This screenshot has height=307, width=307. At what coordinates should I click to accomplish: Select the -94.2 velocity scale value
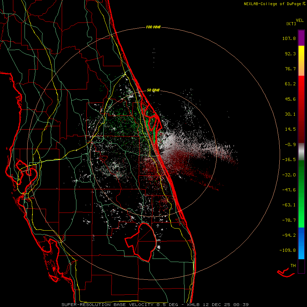pos(289,235)
